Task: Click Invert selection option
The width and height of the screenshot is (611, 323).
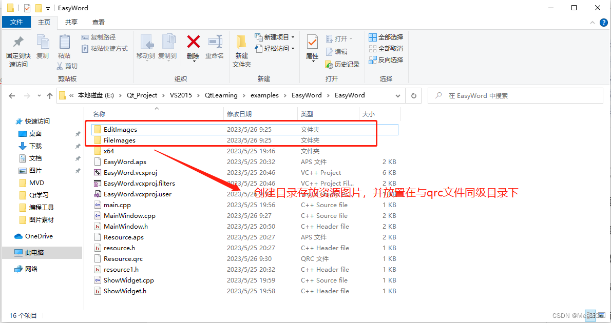Action: (x=386, y=60)
